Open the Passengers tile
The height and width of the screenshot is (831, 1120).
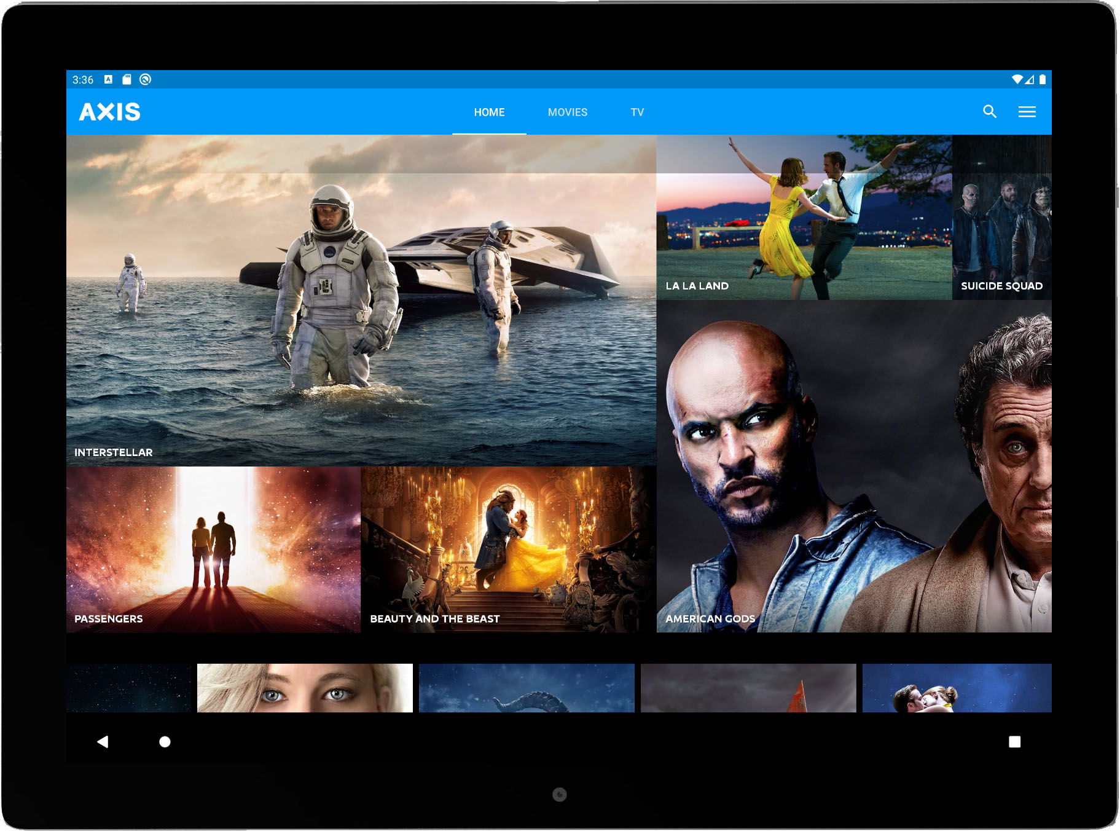pos(213,549)
